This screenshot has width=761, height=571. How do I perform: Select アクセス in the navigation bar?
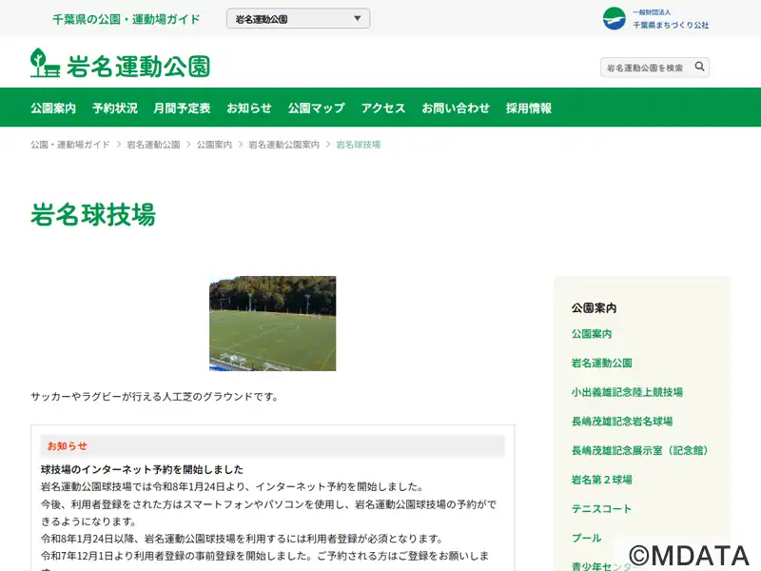383,108
